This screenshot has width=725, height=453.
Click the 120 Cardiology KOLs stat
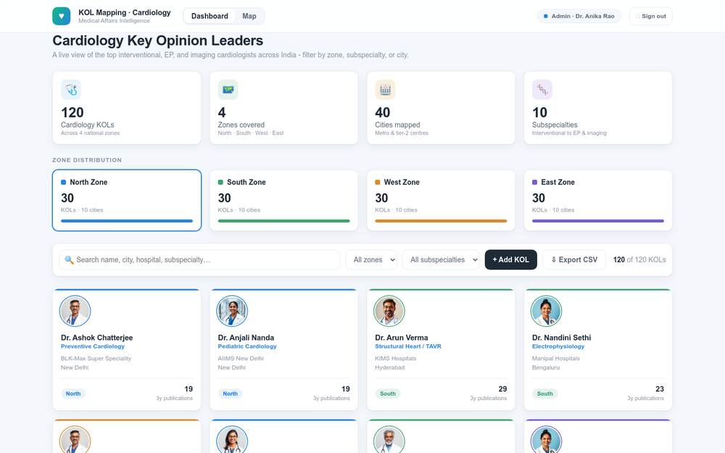tap(127, 108)
